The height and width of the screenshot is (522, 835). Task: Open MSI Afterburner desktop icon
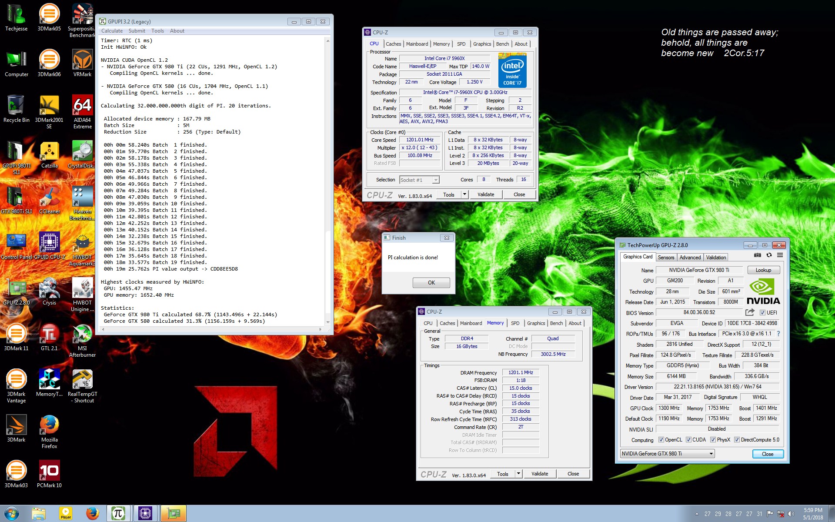pyautogui.click(x=82, y=340)
